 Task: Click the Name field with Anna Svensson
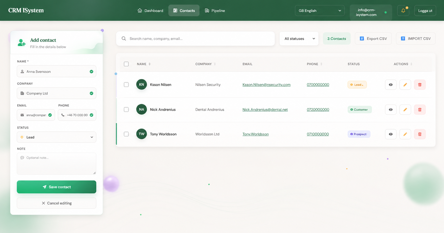(56, 72)
